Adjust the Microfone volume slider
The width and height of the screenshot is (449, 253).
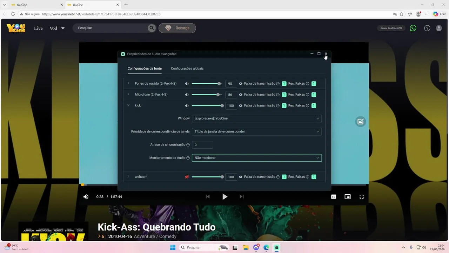tap(207, 95)
